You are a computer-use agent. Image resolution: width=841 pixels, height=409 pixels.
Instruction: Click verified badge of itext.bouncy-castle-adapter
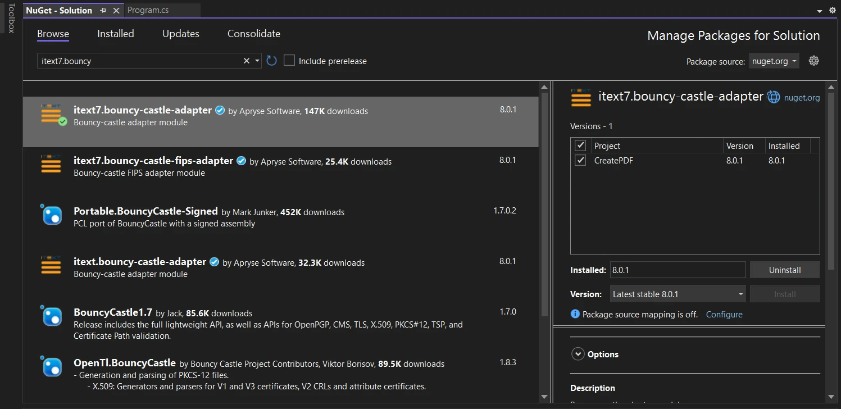pos(215,262)
